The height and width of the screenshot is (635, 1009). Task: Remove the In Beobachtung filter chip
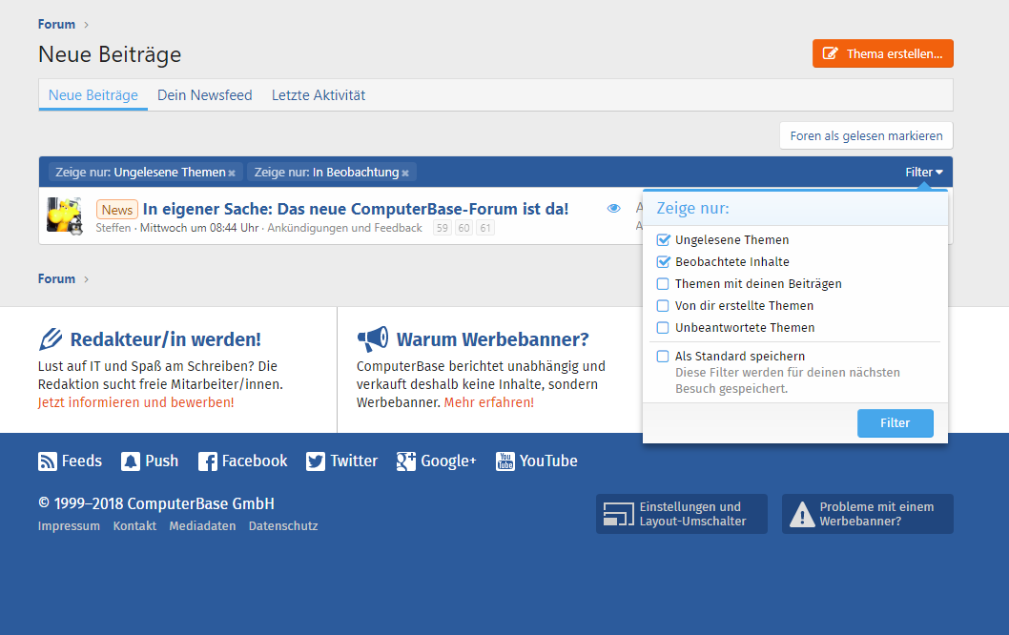[404, 174]
